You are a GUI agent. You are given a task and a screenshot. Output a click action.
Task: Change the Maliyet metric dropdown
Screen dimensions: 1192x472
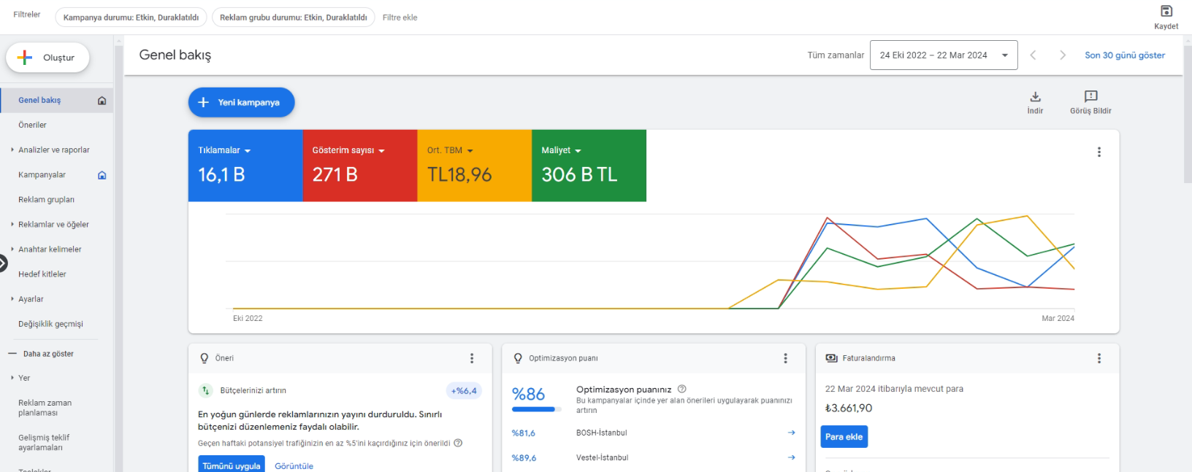coord(561,150)
